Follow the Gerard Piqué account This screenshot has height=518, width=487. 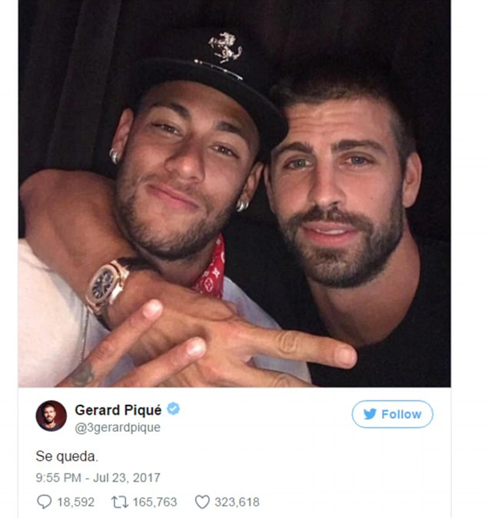(392, 414)
